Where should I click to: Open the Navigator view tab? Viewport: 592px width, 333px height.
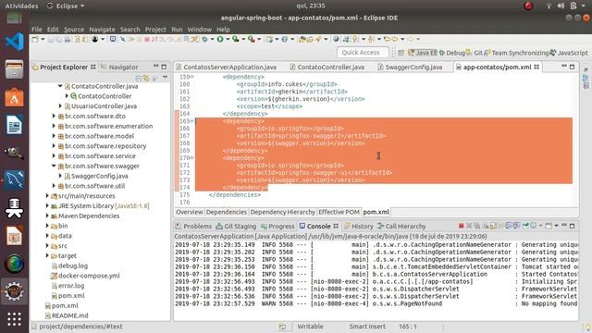[x=120, y=68]
